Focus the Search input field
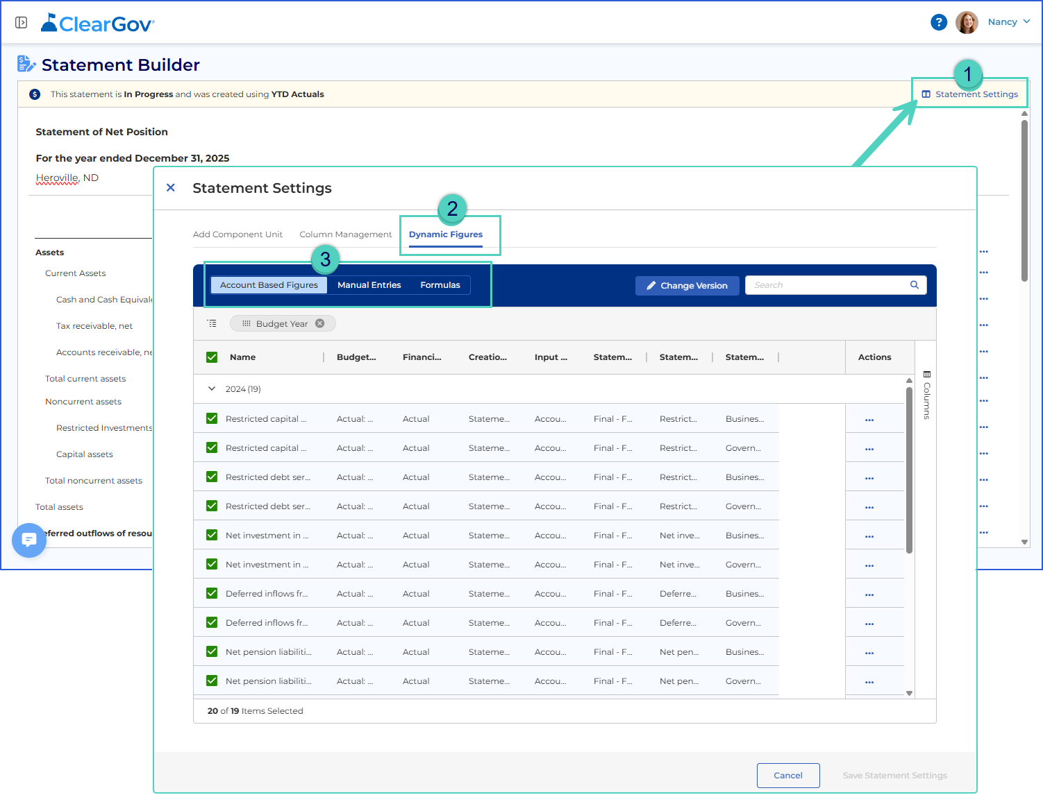Screen dimensions: 1043x795 (x=828, y=285)
